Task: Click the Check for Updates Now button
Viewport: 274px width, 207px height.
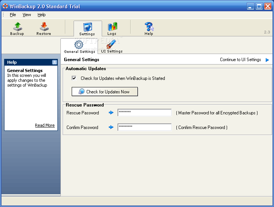Action: [x=105, y=91]
